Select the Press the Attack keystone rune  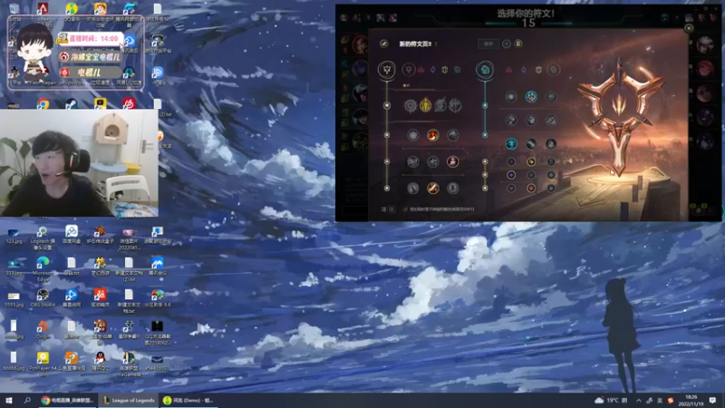point(411,106)
